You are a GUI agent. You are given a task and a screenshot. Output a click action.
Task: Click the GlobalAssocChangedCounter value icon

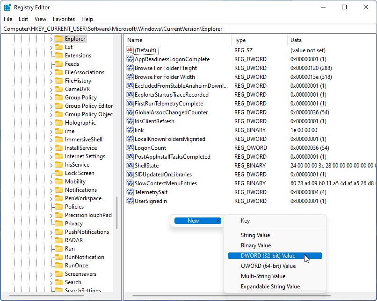click(x=130, y=112)
